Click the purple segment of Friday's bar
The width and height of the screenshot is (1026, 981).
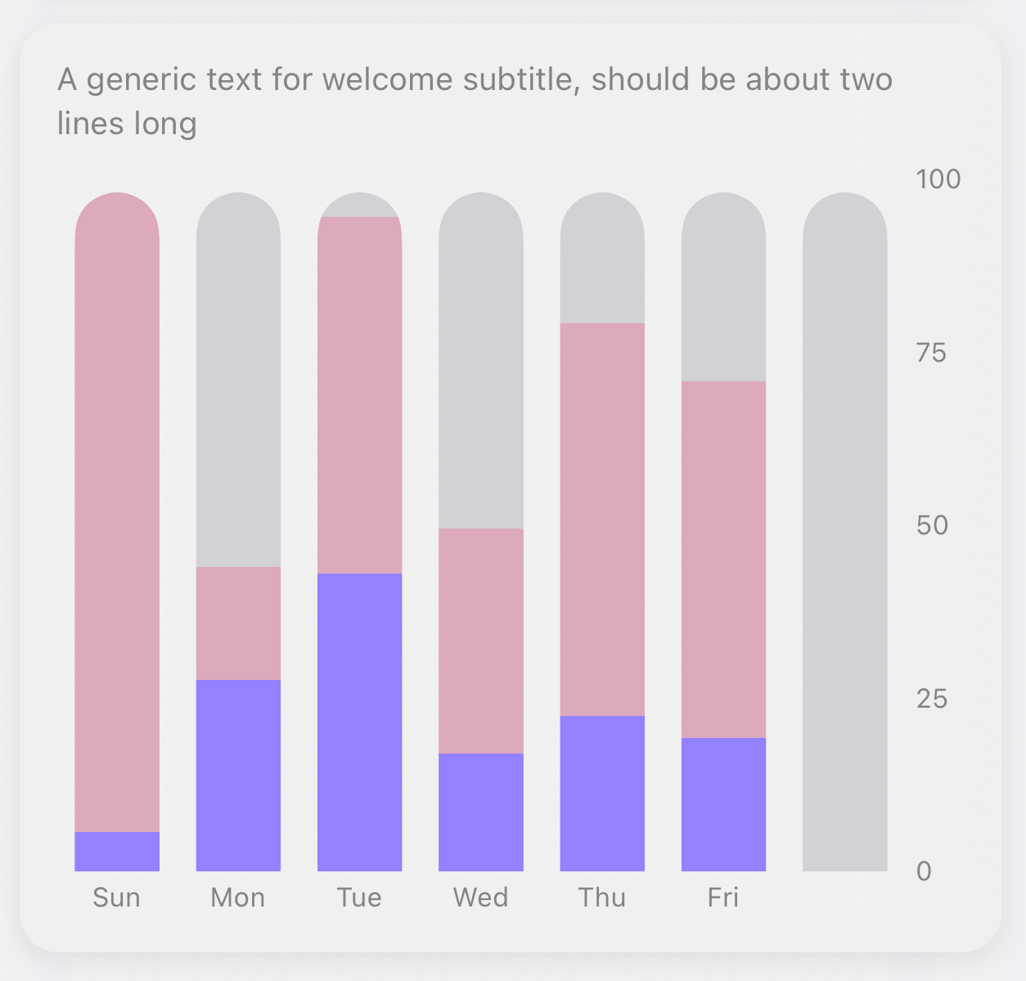click(x=723, y=804)
